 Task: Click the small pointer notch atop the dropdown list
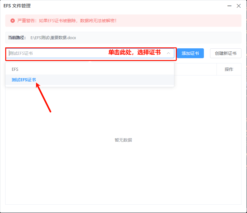(90, 62)
